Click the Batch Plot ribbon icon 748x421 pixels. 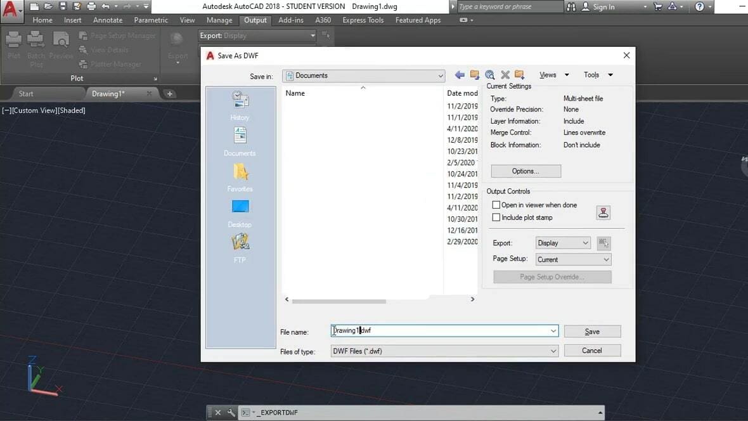(36, 49)
